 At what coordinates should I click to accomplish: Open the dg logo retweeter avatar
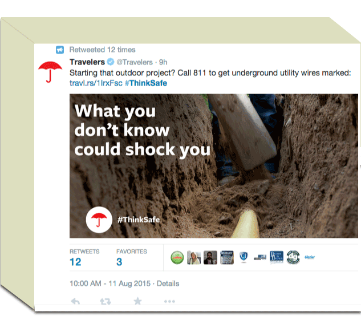click(293, 257)
